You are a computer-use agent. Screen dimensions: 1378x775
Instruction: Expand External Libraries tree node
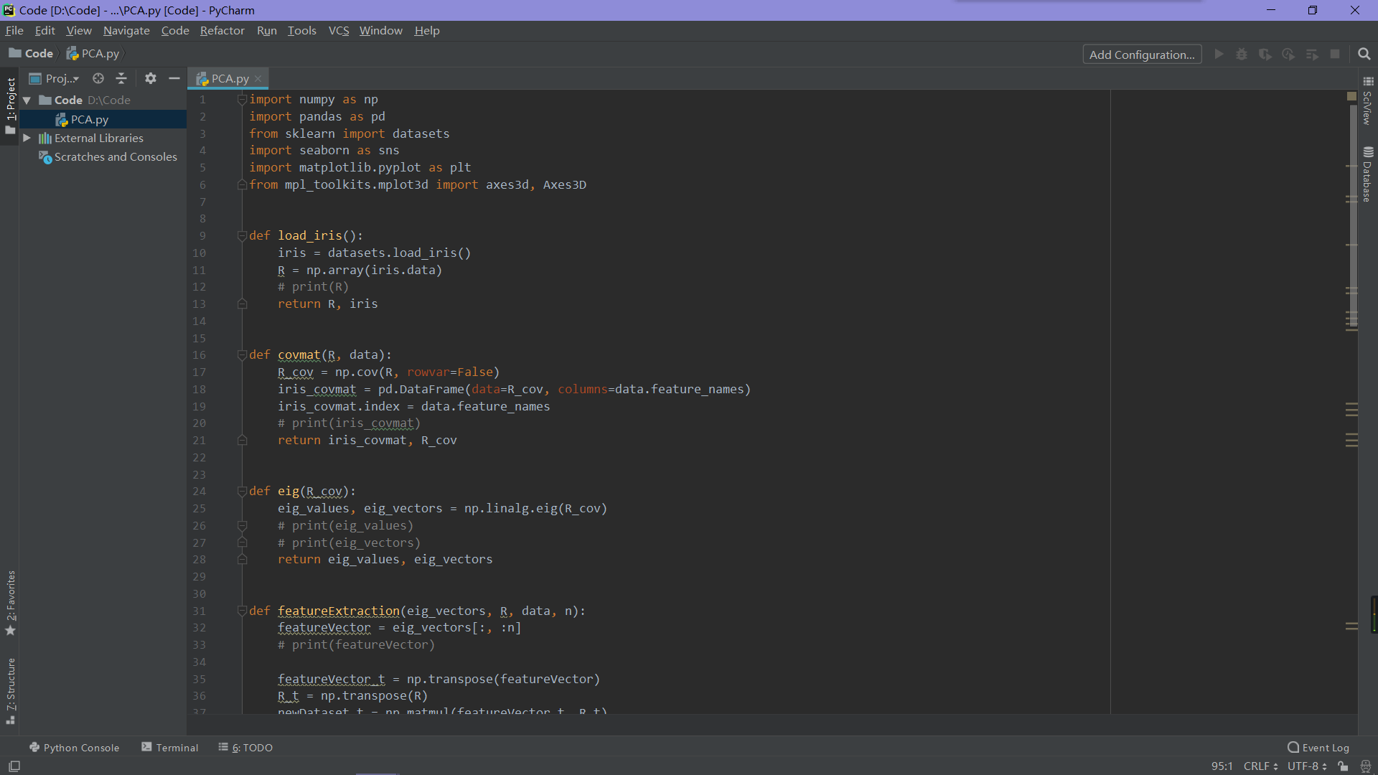coord(27,138)
